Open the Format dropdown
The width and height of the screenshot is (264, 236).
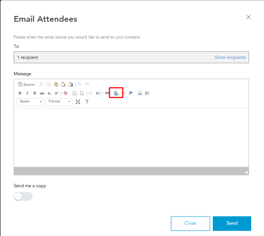tap(59, 101)
